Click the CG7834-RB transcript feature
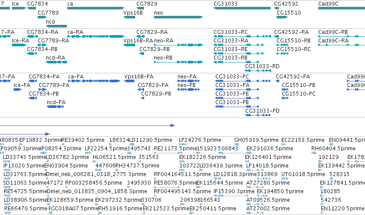The height and width of the screenshot is (215, 365). [x=32, y=54]
